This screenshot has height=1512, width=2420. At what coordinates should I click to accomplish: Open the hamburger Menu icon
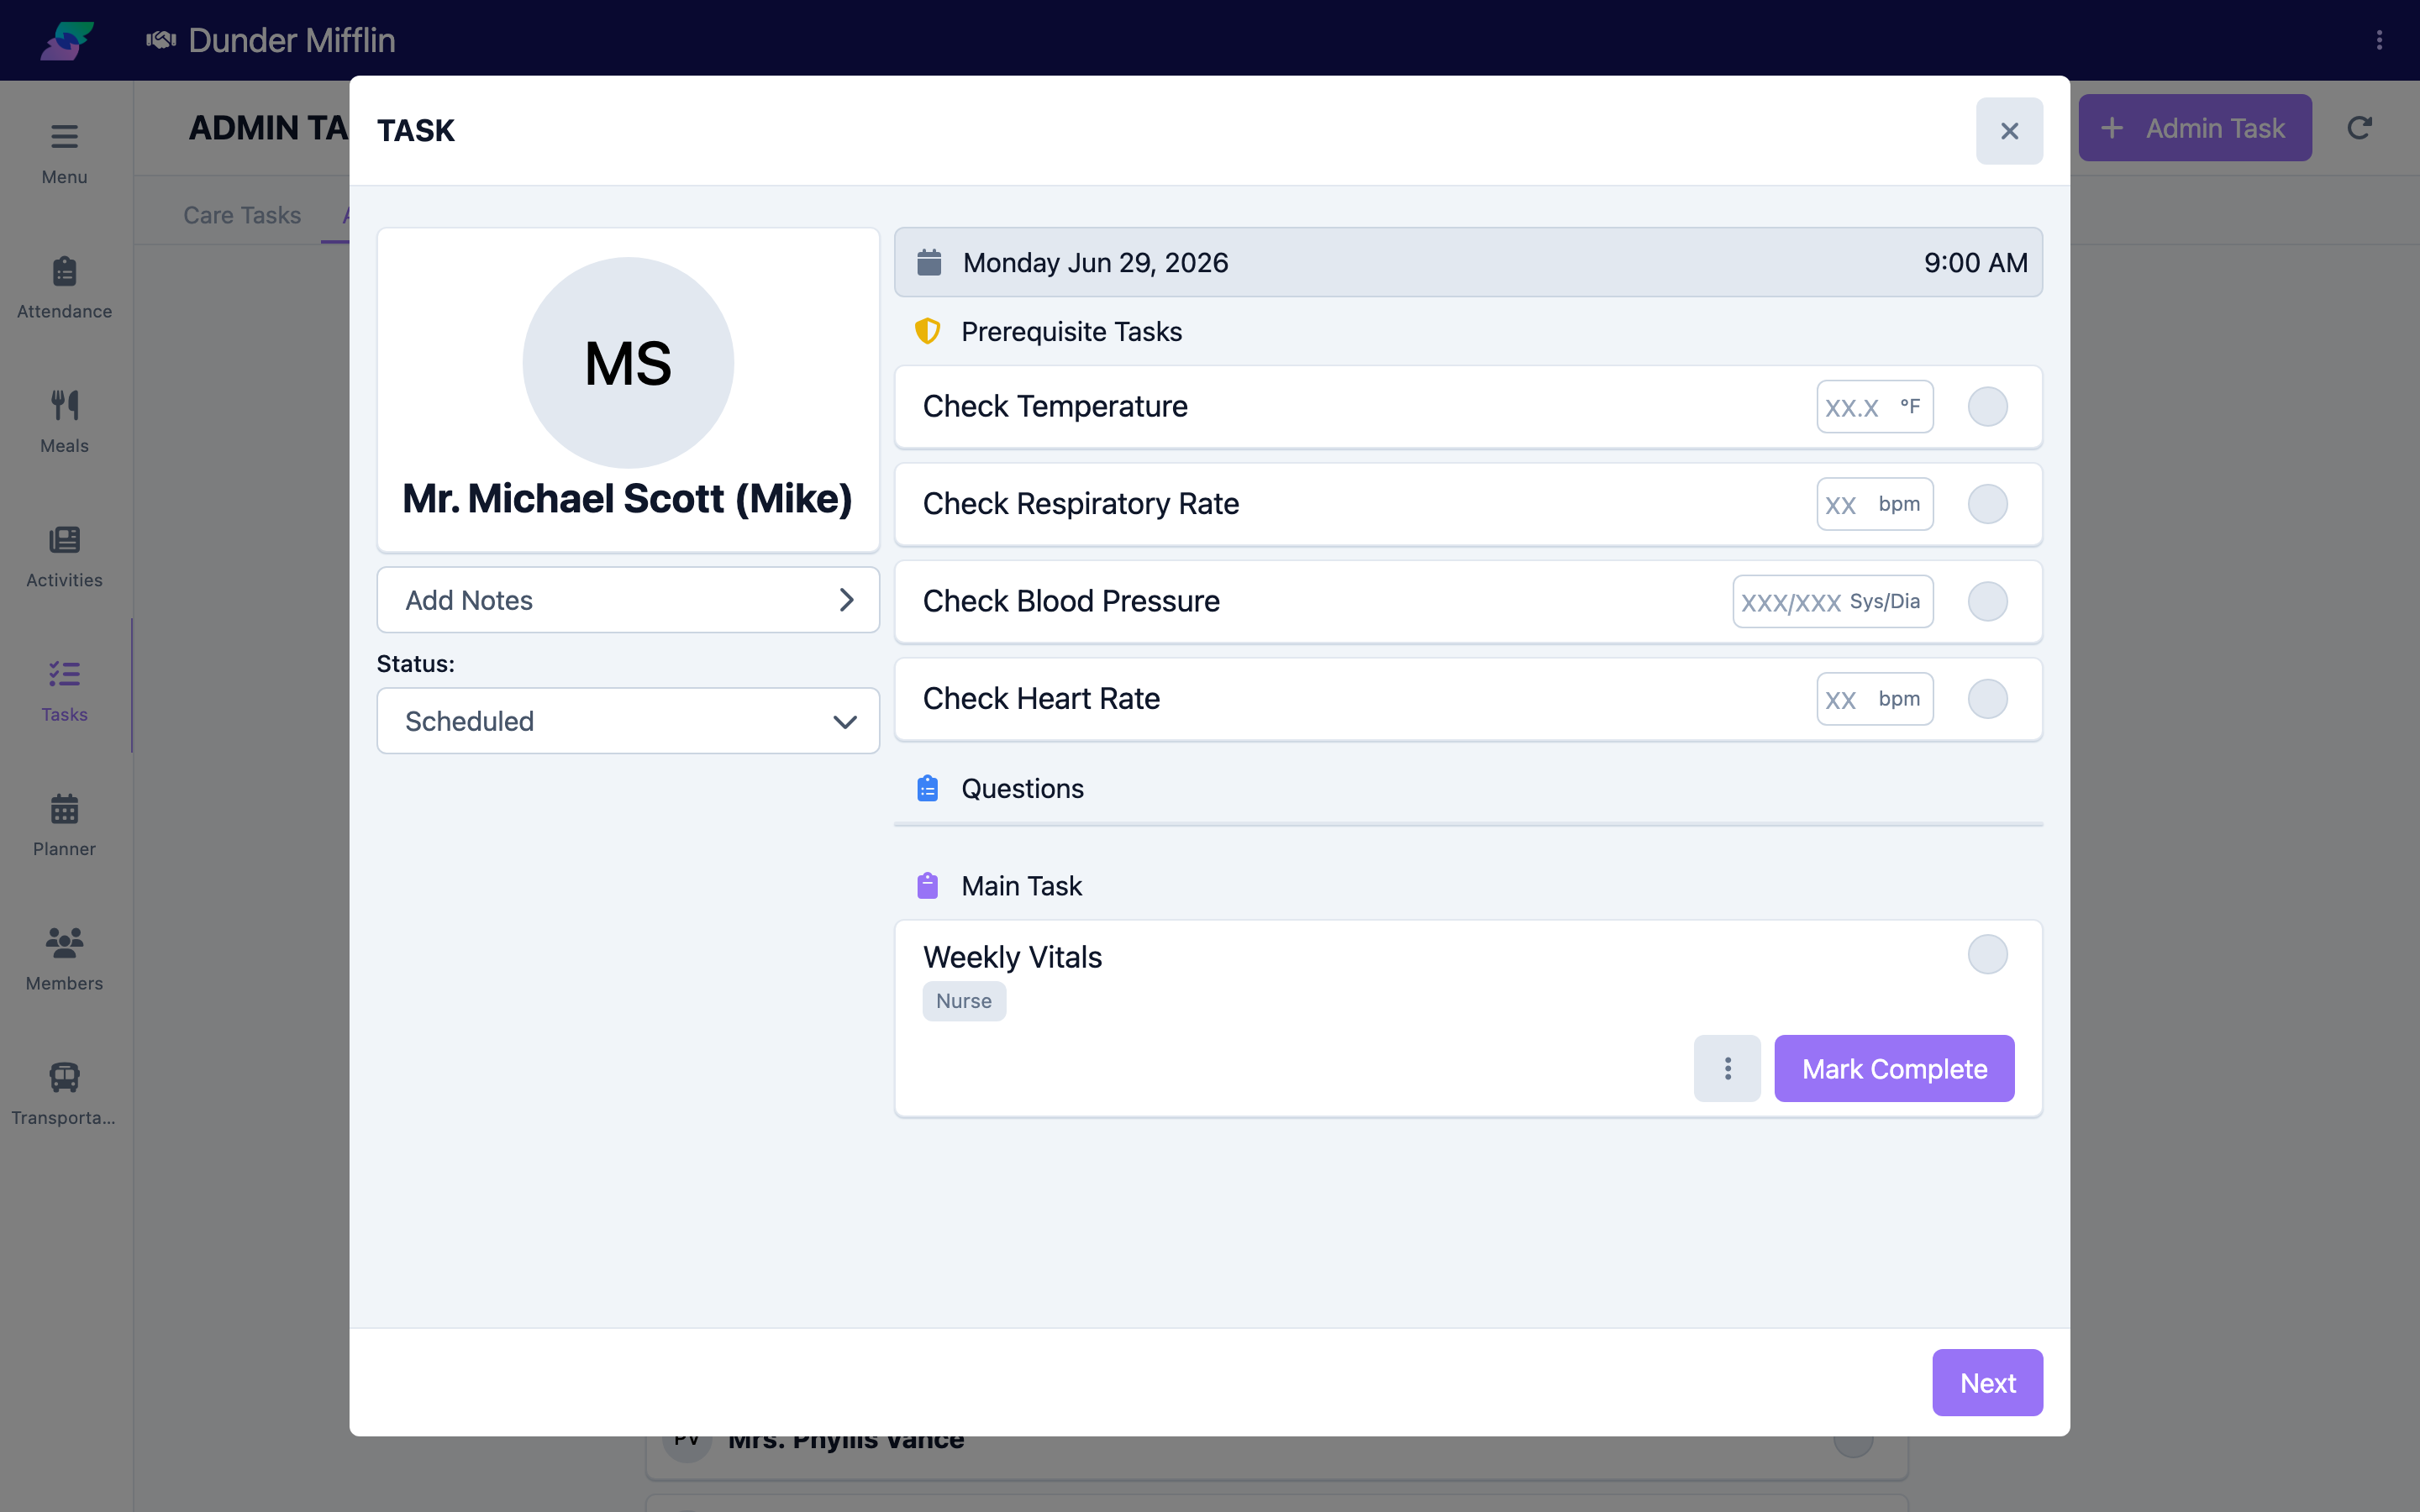click(64, 152)
